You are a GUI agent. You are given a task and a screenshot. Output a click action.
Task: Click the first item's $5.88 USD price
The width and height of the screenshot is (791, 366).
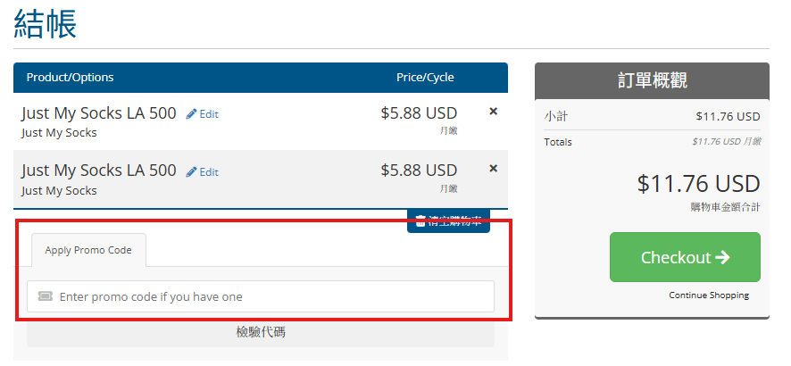click(x=419, y=113)
